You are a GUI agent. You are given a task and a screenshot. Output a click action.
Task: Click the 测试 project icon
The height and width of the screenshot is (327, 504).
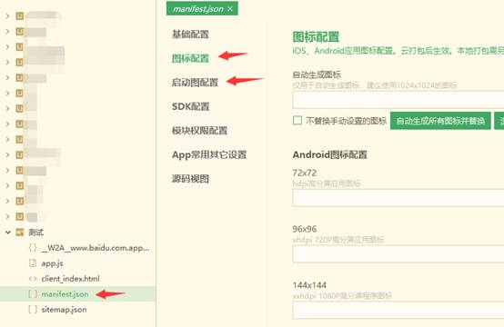[20, 232]
